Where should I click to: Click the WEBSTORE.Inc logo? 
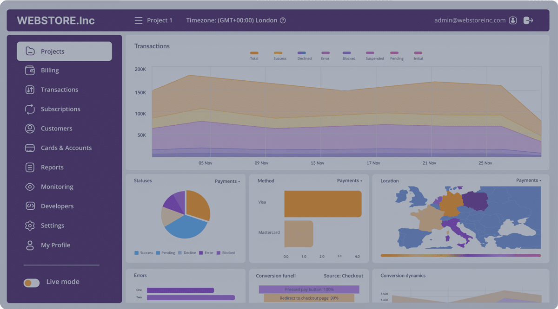coord(56,20)
